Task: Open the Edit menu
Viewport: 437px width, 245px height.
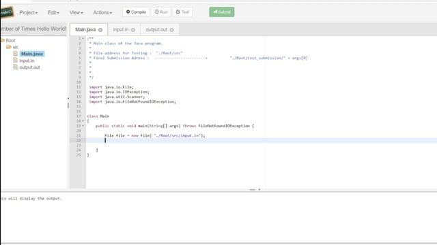Action: tap(53, 12)
